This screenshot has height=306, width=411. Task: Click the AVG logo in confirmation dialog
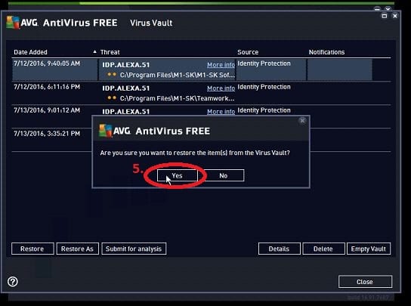click(105, 131)
